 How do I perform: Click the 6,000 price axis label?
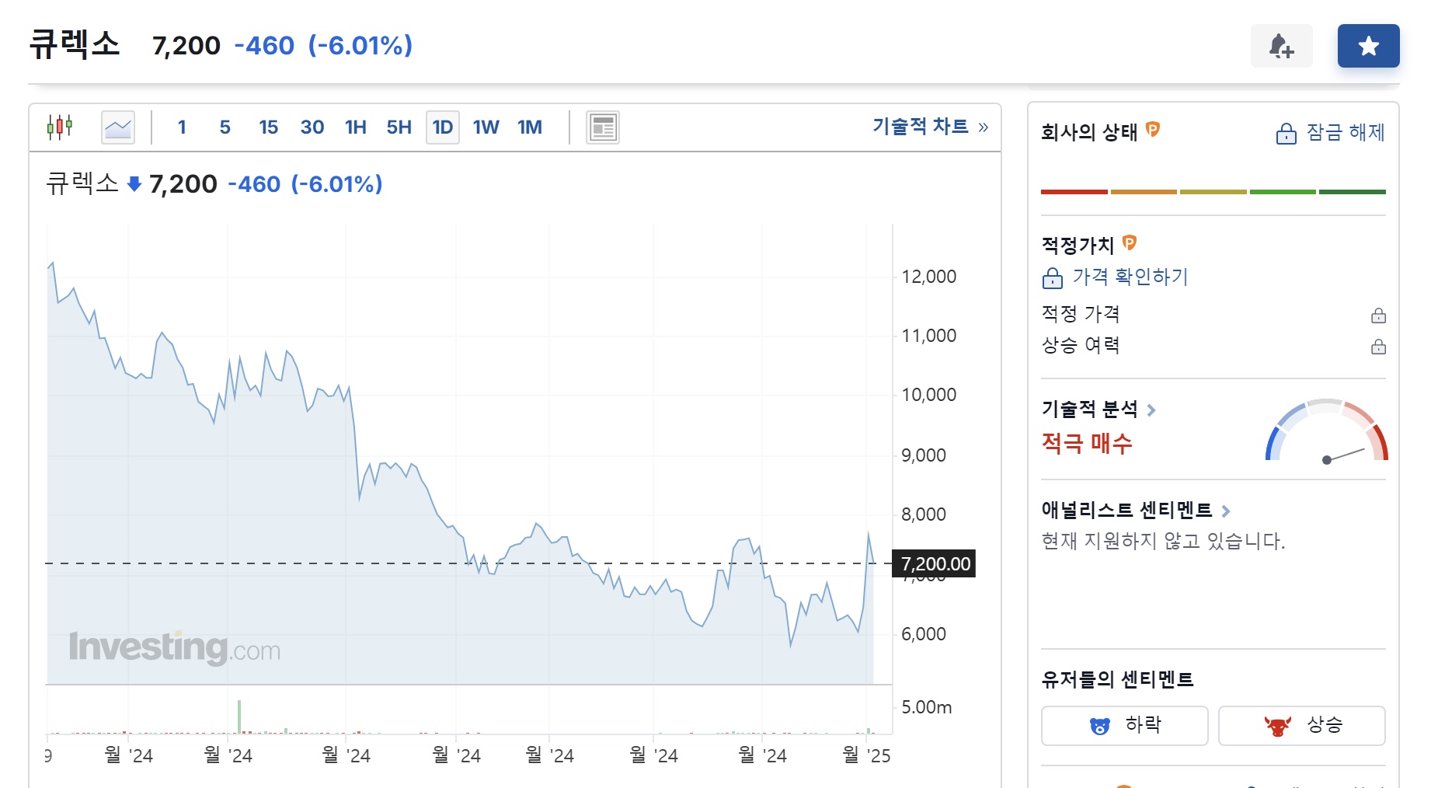coord(924,634)
